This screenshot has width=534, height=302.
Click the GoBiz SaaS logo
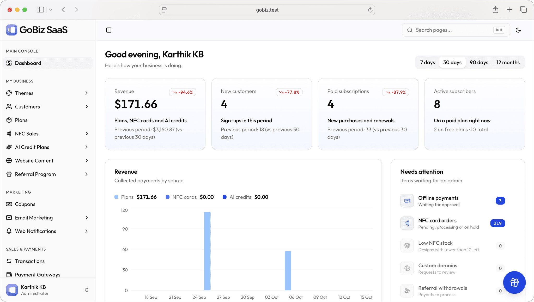[37, 30]
